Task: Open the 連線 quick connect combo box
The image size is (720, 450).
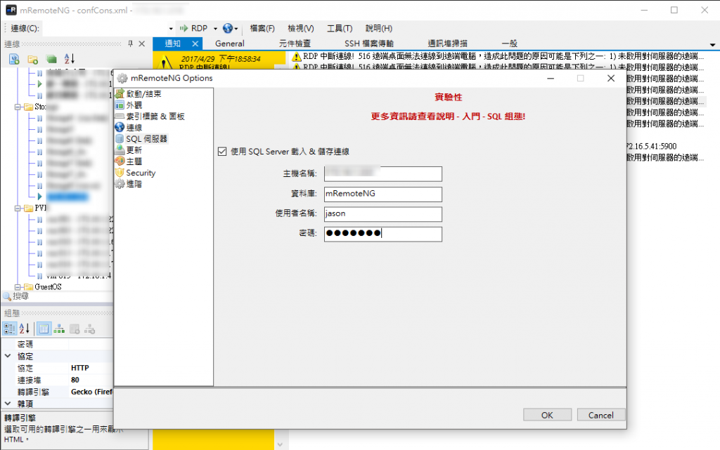Action: 108,28
